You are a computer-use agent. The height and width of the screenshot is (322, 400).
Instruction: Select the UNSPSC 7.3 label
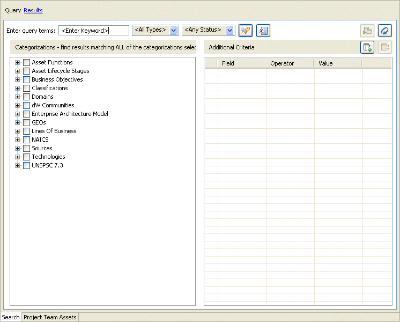(x=47, y=165)
